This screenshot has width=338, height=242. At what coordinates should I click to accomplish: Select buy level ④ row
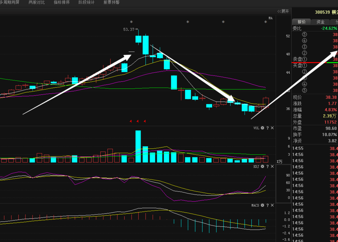pos(315,84)
